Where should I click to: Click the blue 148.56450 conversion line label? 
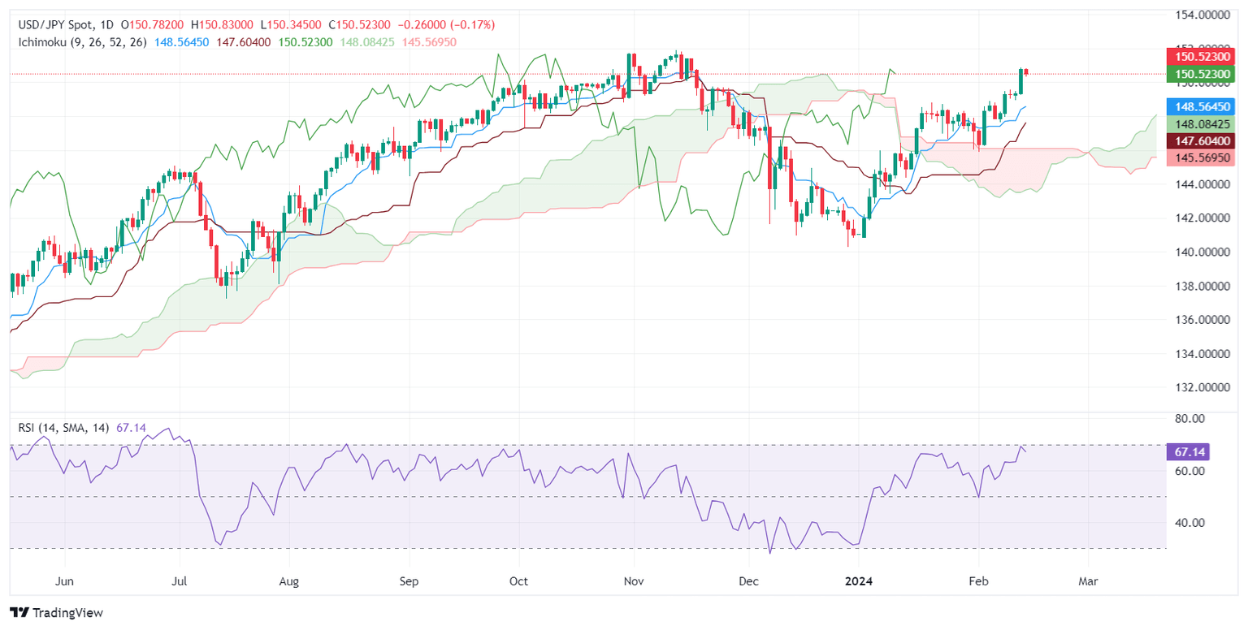point(1202,106)
